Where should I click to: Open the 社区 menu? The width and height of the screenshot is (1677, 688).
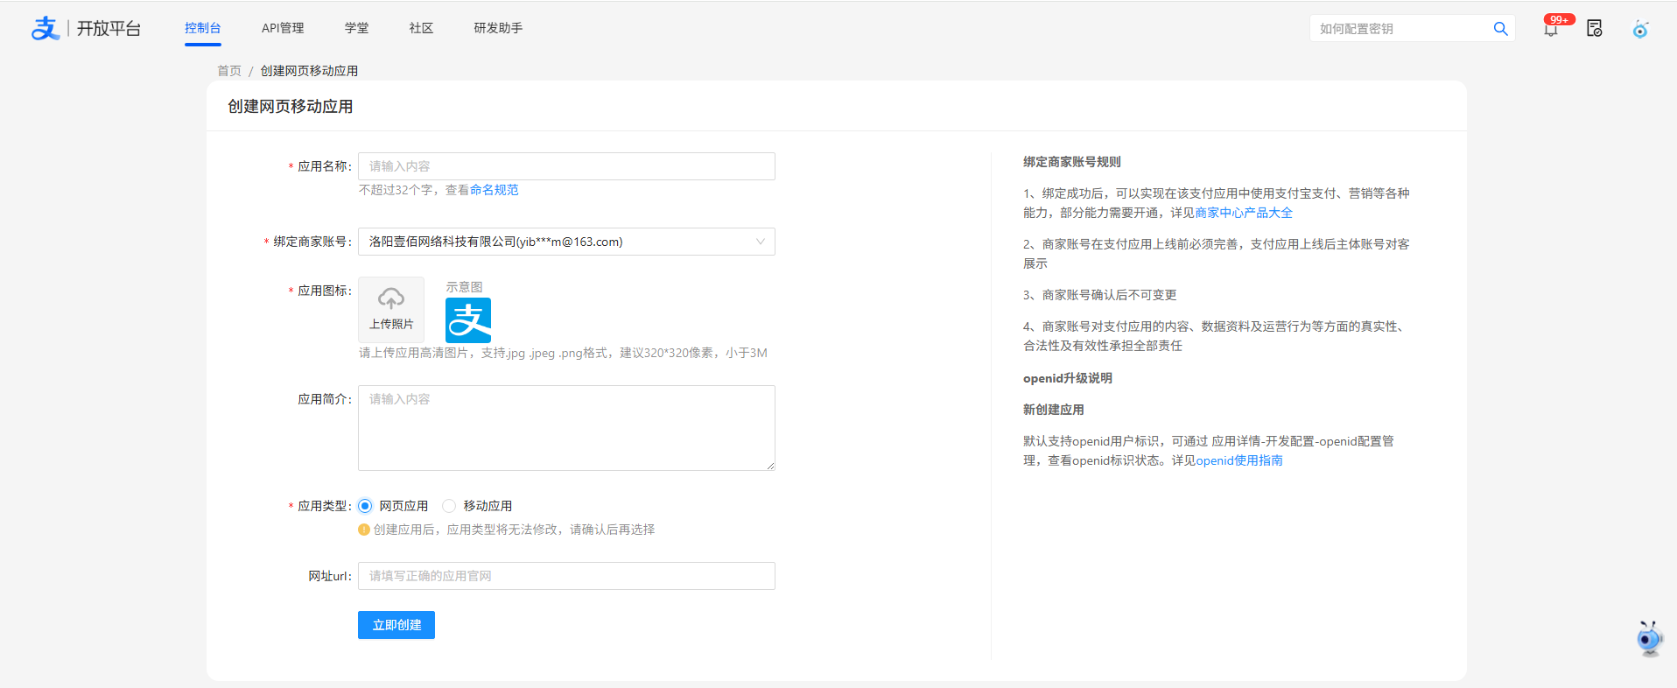click(x=422, y=28)
